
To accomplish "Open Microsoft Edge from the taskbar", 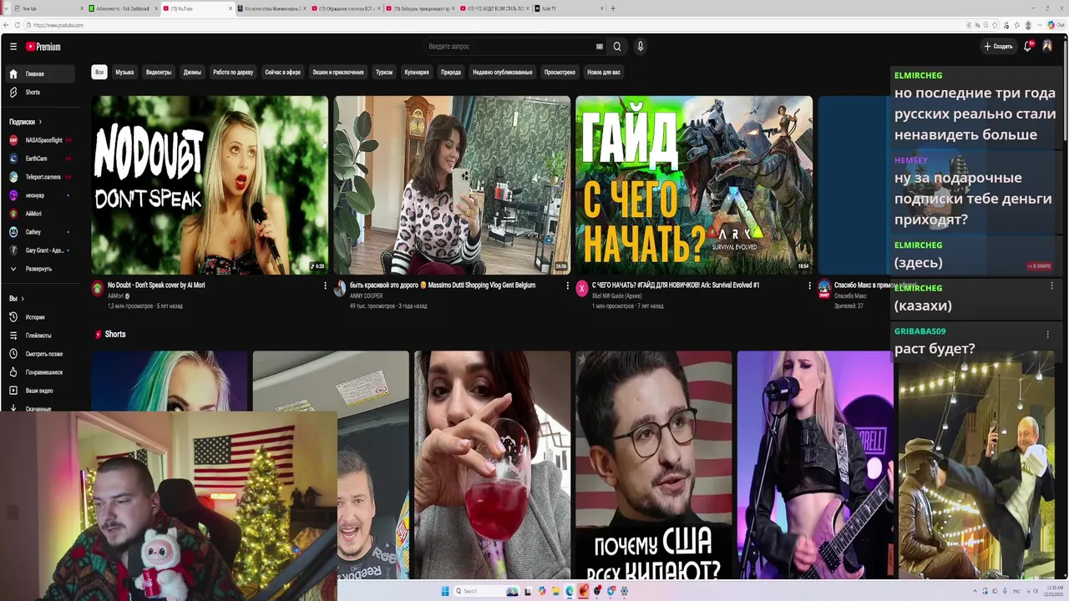I will (x=570, y=591).
